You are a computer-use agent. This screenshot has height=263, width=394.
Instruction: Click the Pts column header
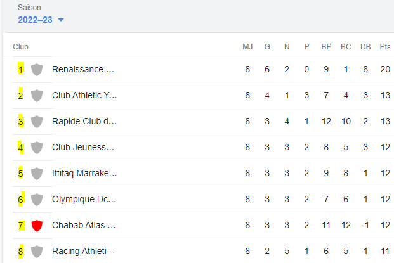tap(385, 47)
